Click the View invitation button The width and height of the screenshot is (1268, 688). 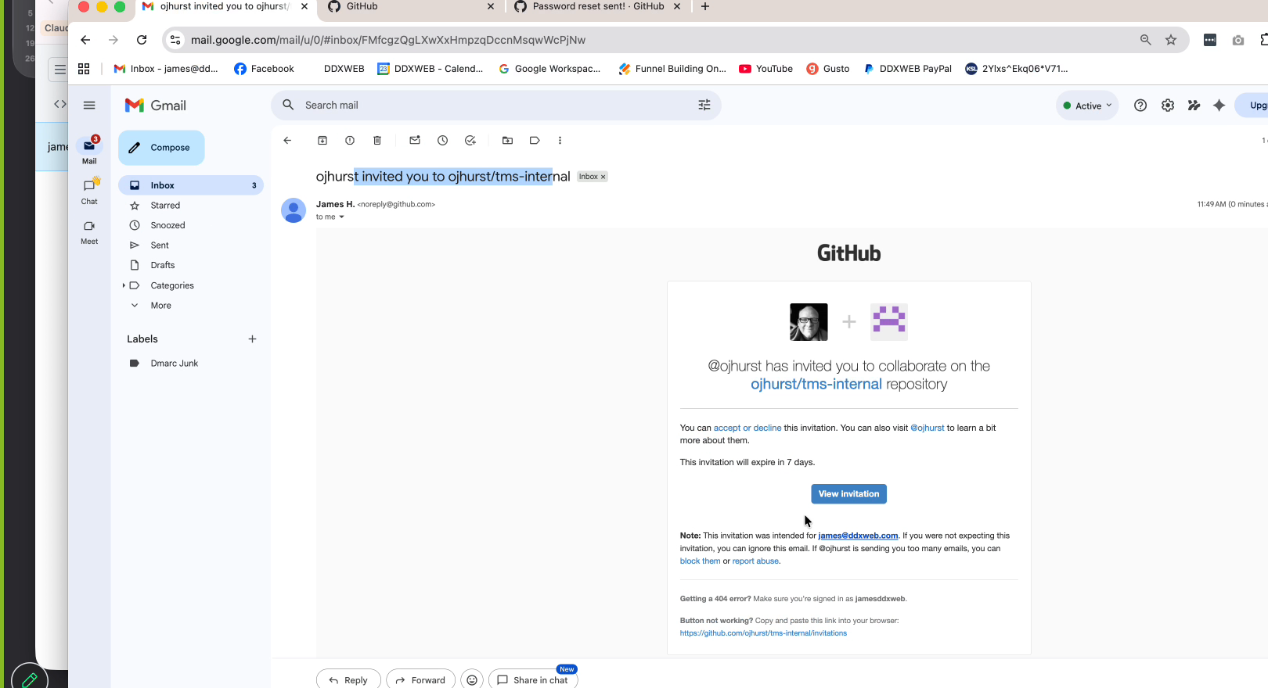[x=848, y=494]
